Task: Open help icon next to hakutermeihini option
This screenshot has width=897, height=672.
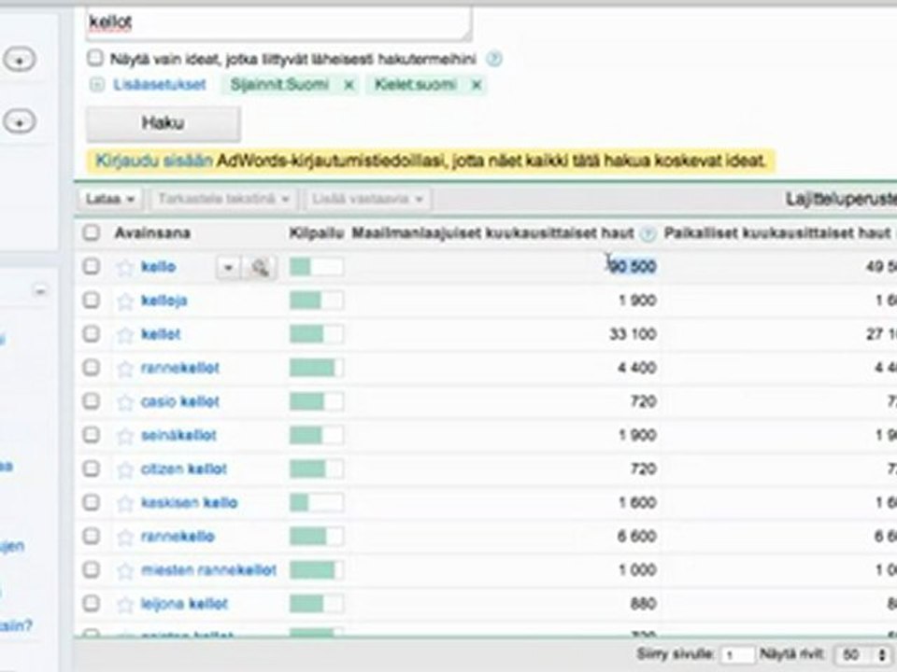Action: point(493,58)
